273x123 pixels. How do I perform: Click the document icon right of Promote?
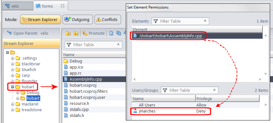[x=111, y=33]
